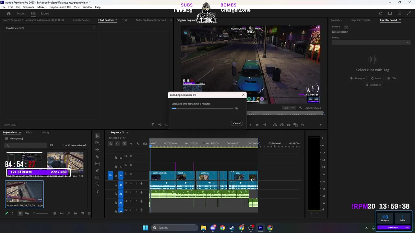Click the Export workspace button
Viewport: 415px width, 233px height.
[x=45, y=13]
